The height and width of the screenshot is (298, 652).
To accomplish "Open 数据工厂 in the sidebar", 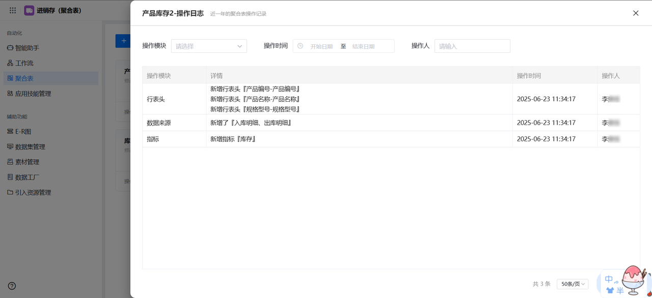I will point(27,177).
